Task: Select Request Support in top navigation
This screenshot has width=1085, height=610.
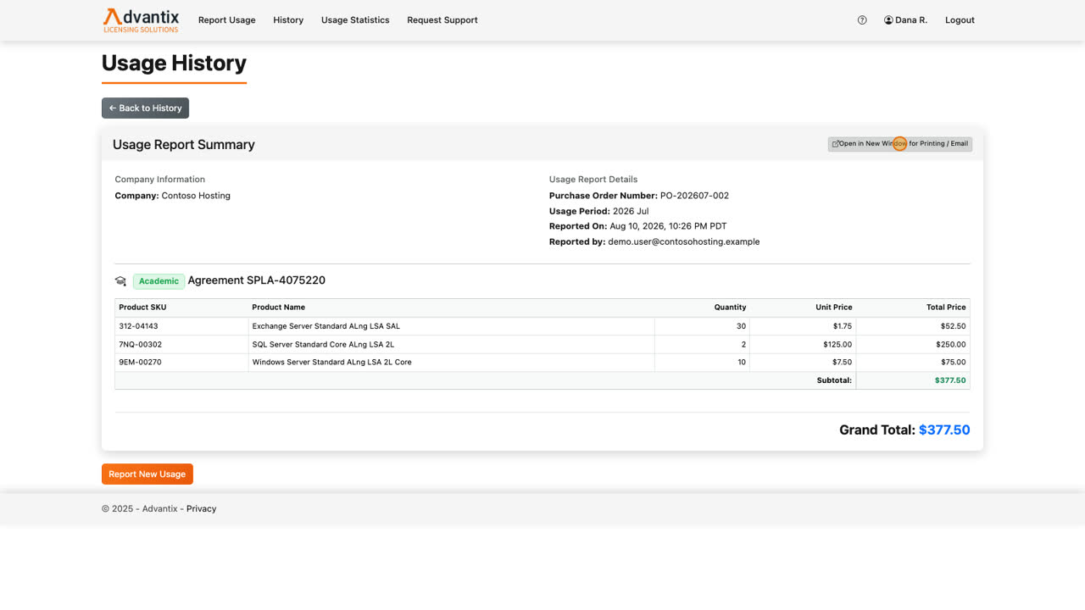Action: coord(442,20)
